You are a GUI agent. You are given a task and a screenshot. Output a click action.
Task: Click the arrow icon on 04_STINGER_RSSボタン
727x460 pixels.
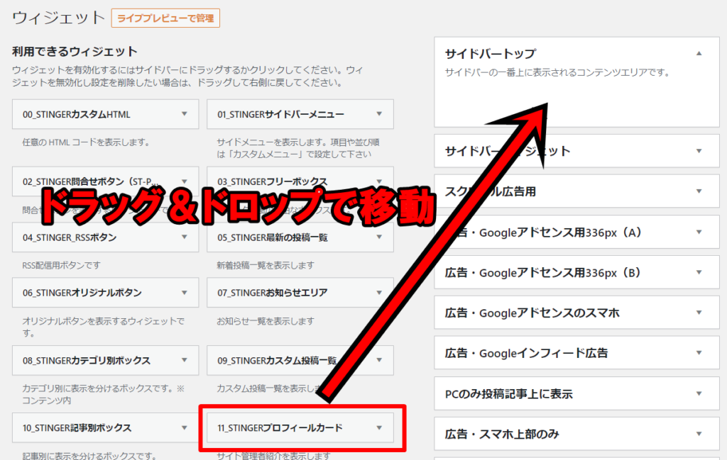(x=185, y=237)
